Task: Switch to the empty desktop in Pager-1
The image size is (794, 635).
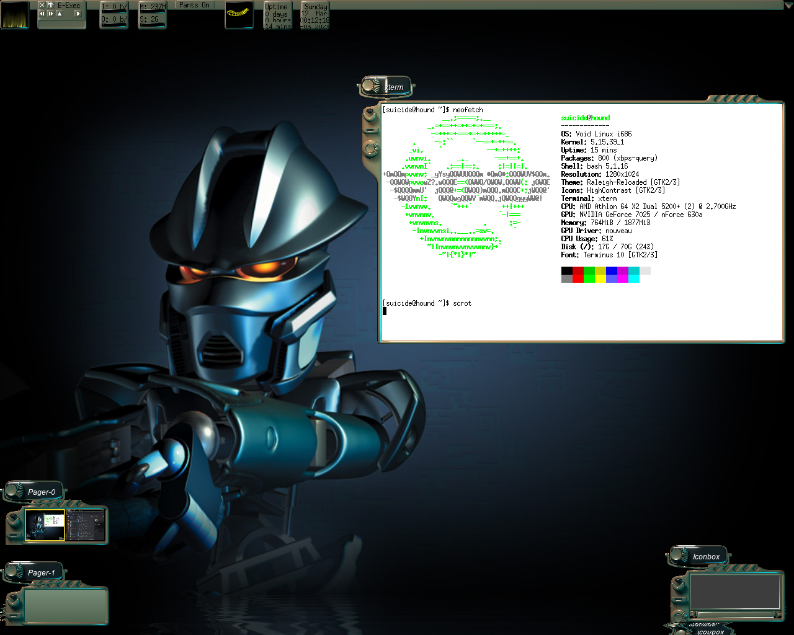Action: pyautogui.click(x=65, y=606)
